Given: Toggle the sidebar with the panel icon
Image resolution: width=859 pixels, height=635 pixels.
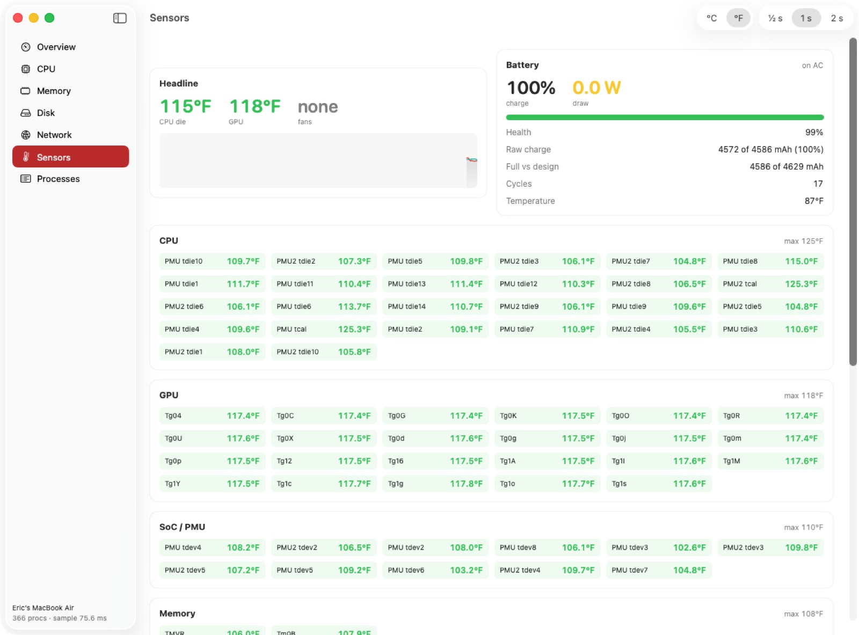Looking at the screenshot, I should [120, 18].
